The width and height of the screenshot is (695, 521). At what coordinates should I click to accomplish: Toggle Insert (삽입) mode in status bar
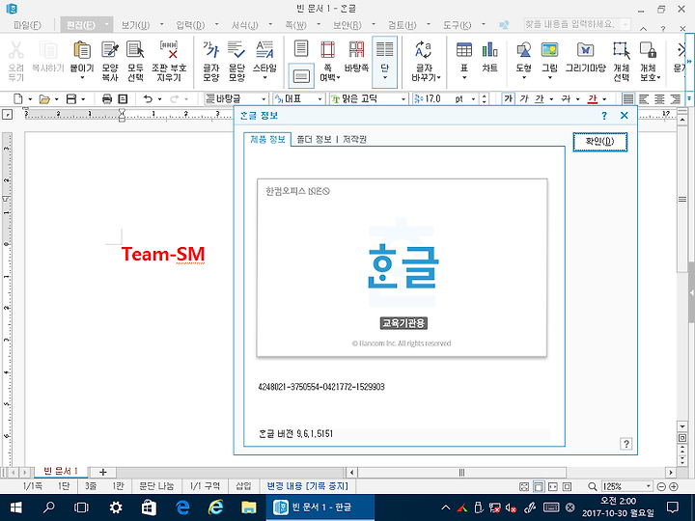point(243,486)
